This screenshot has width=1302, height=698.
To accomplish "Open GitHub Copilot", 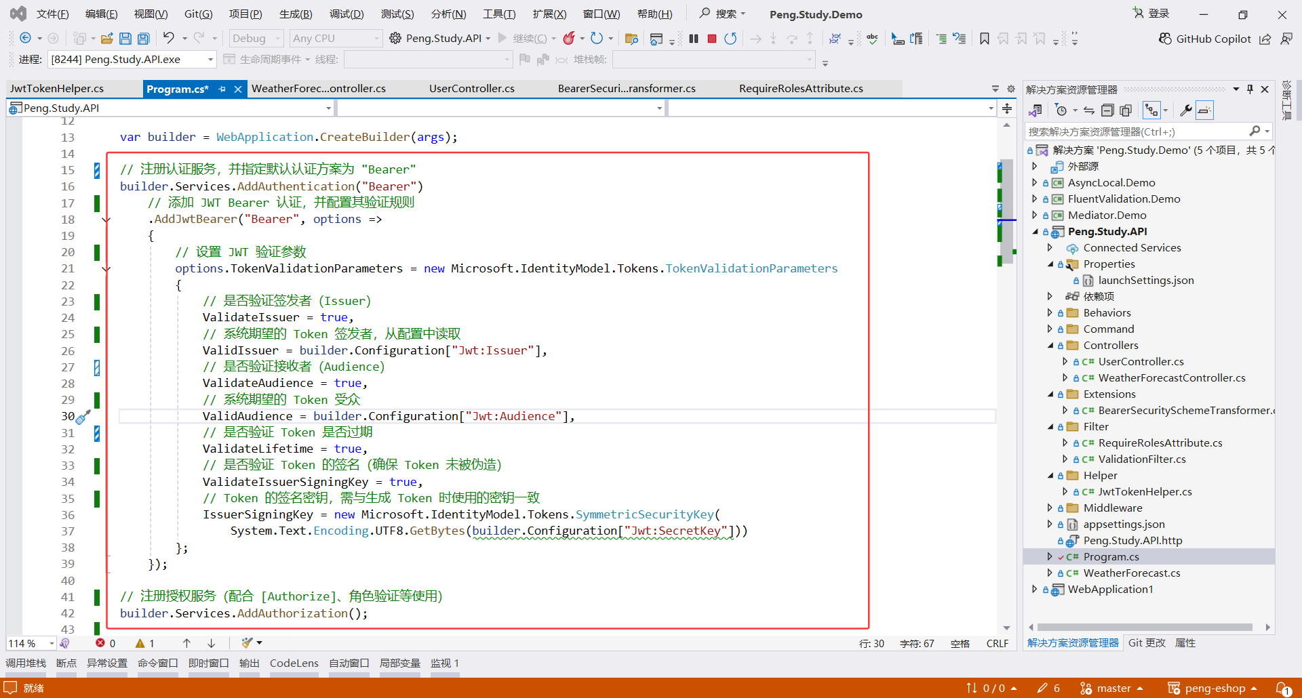I will [1205, 39].
